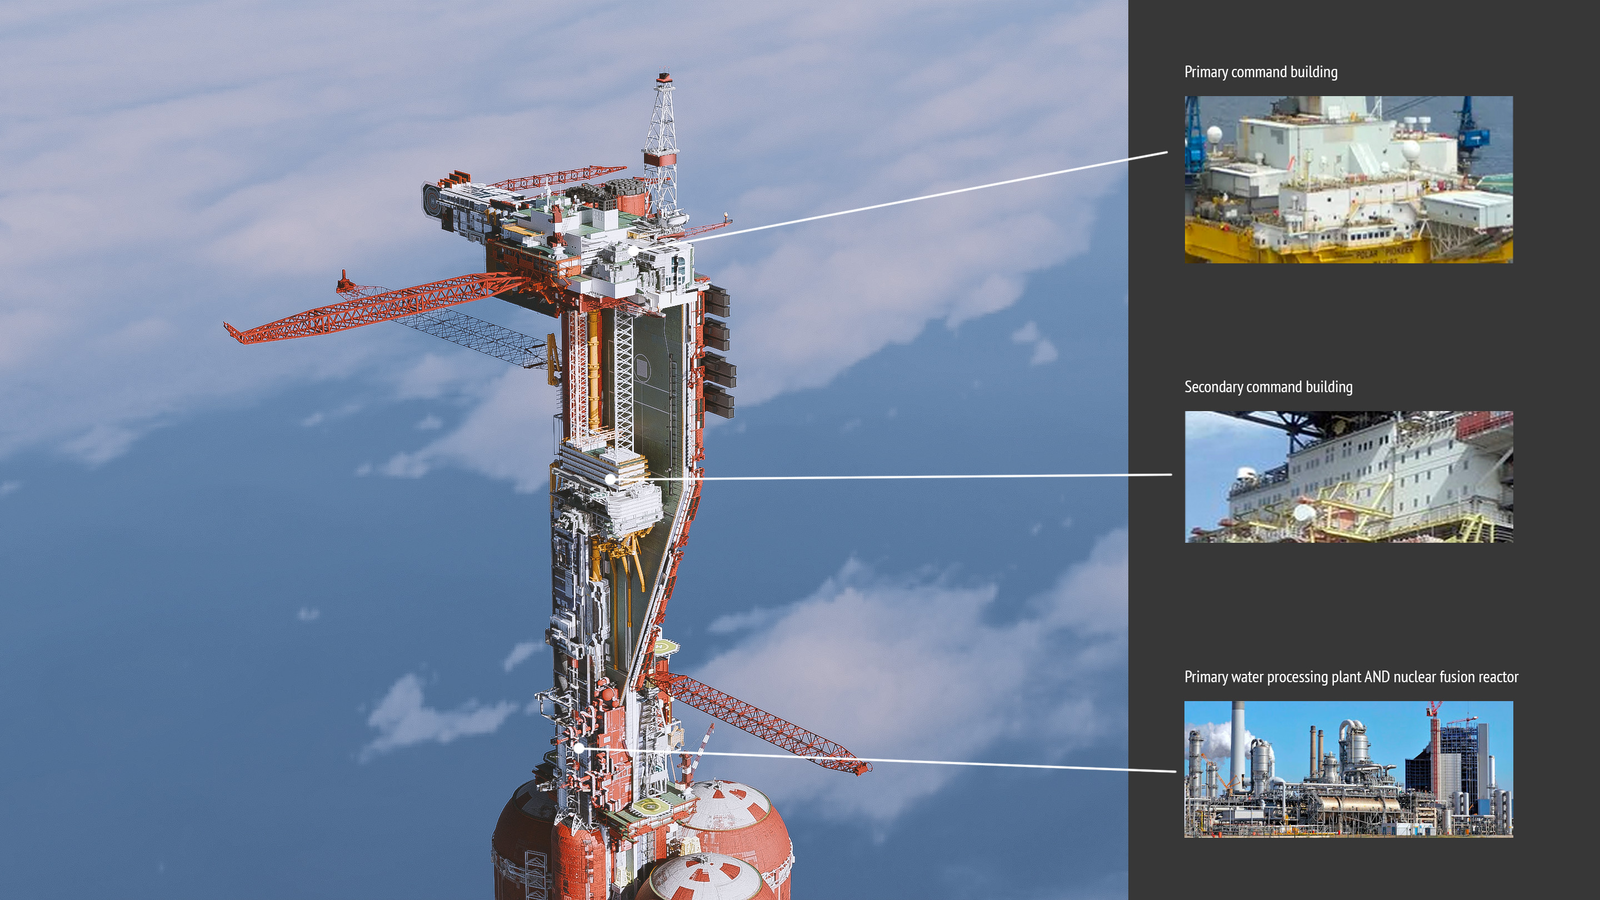Viewport: 1600px width, 900px height.
Task: Open the Secondary command building reference photo
Action: tap(1348, 477)
